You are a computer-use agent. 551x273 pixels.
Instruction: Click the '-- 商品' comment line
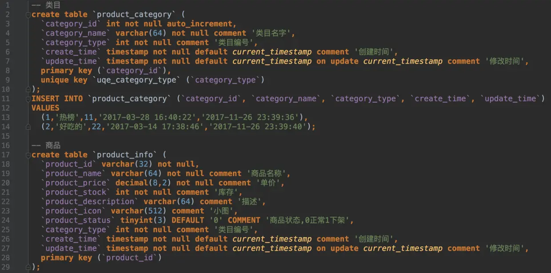tap(46, 145)
